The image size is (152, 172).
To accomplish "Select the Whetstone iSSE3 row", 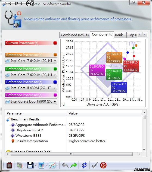I will 74,136.
